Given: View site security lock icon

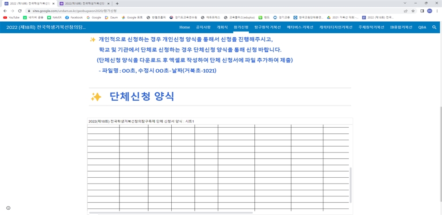Looking at the screenshot, I should coord(29,11).
